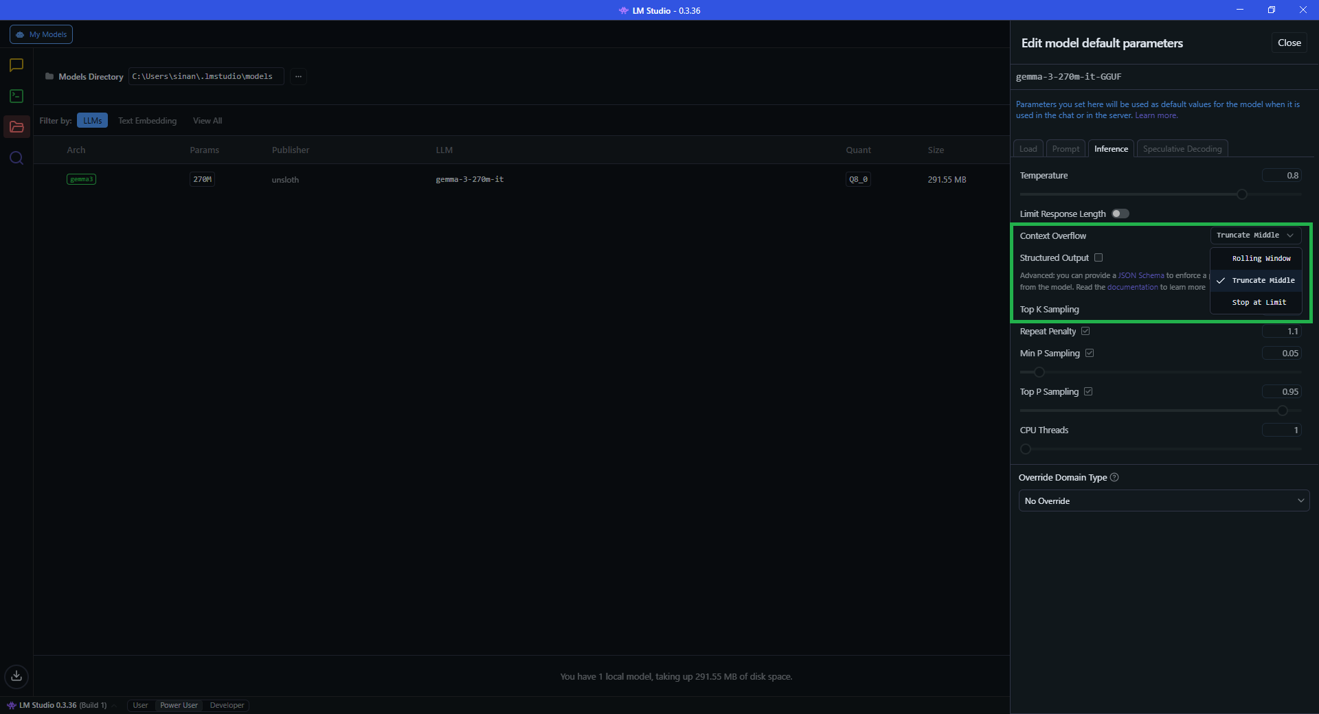
Task: Uncheck the Min P Sampling checkbox
Action: (x=1090, y=353)
